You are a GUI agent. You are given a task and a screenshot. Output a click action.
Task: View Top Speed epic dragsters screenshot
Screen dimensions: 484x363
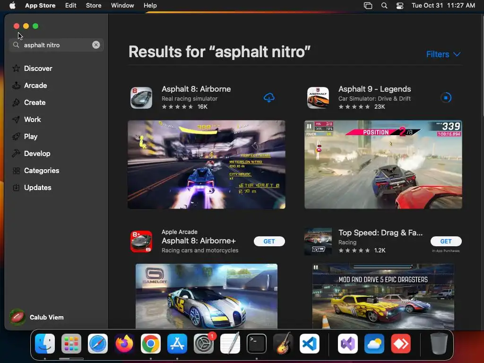pos(383,296)
